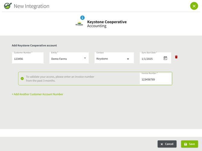The width and height of the screenshot is (202, 151).
Task: Click the Keystone logo image
Action: point(79,24)
